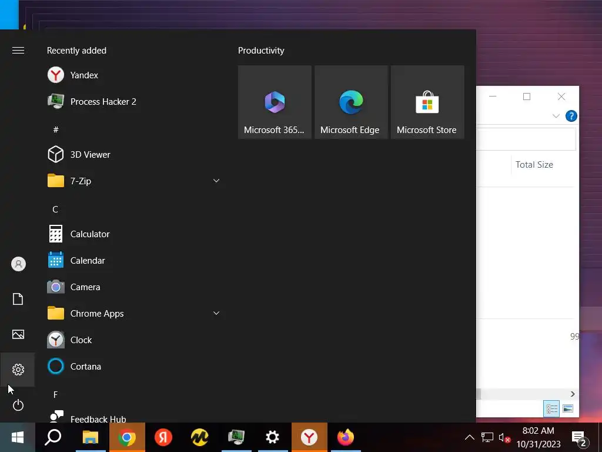602x452 pixels.
Task: Open Camera app
Action: 133,287
